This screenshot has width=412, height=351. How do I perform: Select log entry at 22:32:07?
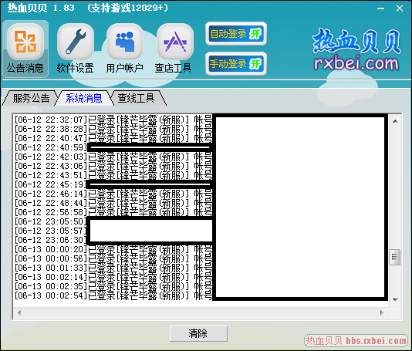113,120
